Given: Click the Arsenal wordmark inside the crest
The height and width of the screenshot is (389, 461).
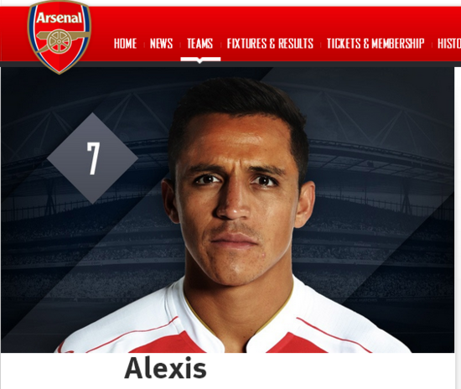Looking at the screenshot, I should 60,18.
